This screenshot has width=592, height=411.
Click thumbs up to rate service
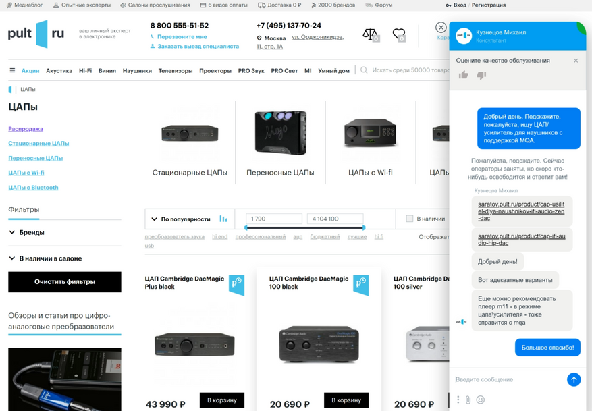tap(464, 75)
